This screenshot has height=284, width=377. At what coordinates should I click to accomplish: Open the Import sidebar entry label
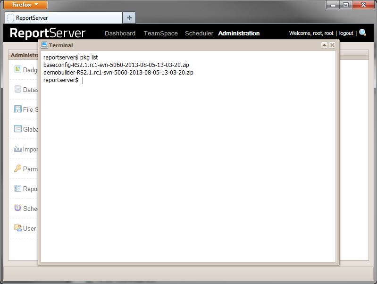(31, 150)
